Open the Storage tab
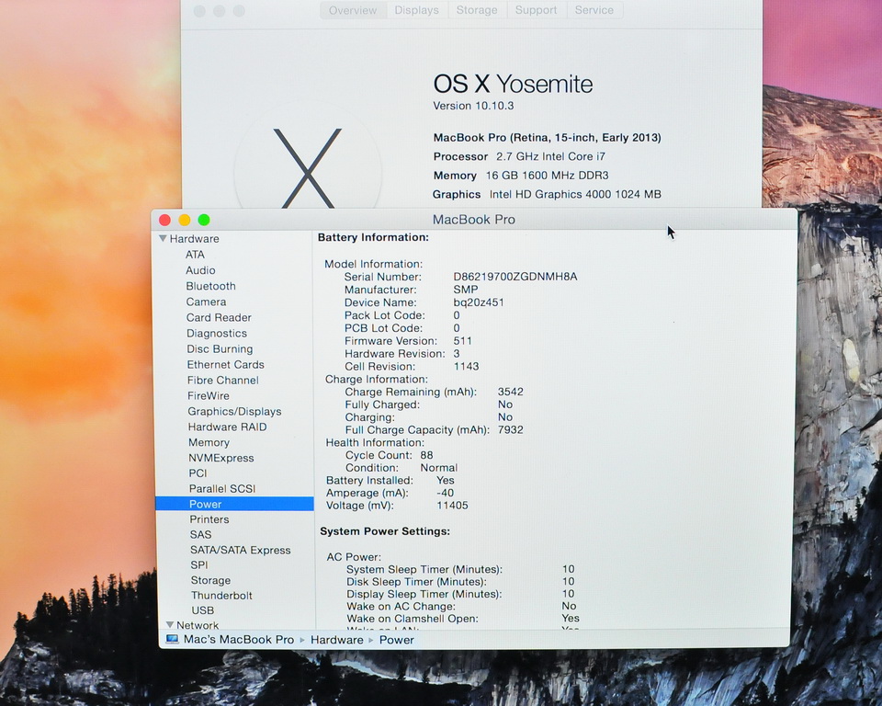The height and width of the screenshot is (706, 882). click(477, 10)
